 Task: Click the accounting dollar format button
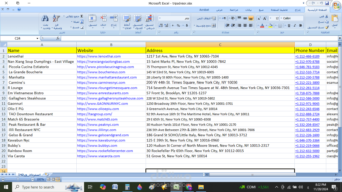point(187,25)
